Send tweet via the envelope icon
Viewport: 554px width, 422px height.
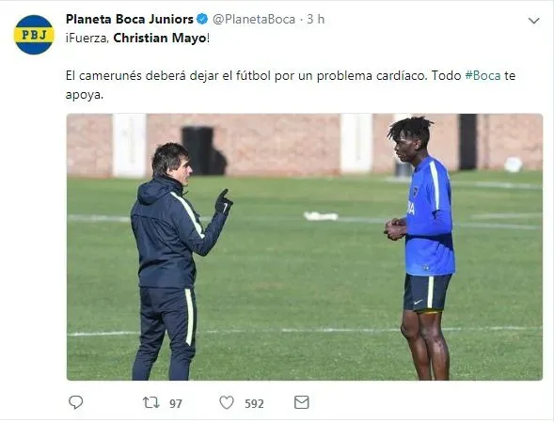pyautogui.click(x=301, y=402)
